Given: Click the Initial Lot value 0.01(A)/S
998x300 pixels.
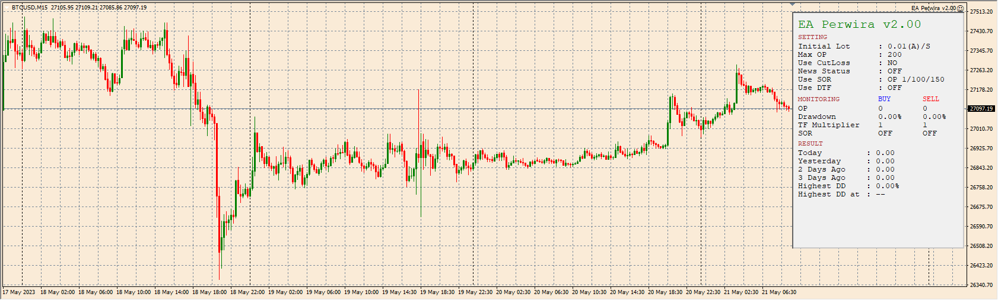Looking at the screenshot, I should pyautogui.click(x=909, y=46).
